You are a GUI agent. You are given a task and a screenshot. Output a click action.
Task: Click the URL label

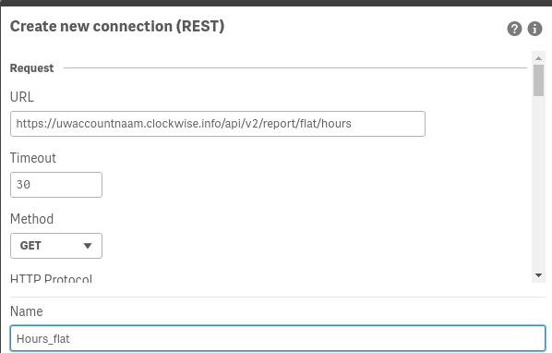(x=22, y=97)
